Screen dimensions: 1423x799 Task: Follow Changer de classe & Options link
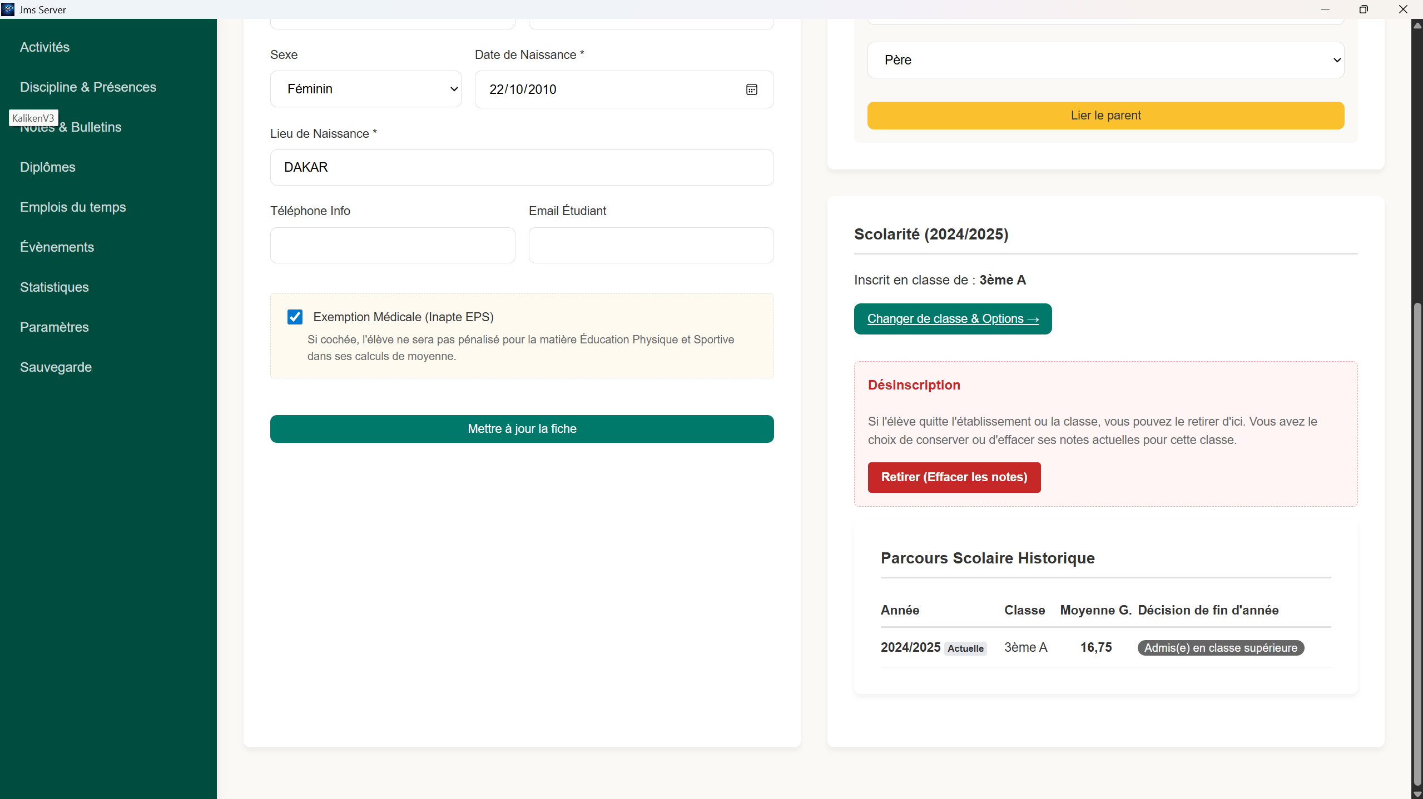pyautogui.click(x=953, y=319)
